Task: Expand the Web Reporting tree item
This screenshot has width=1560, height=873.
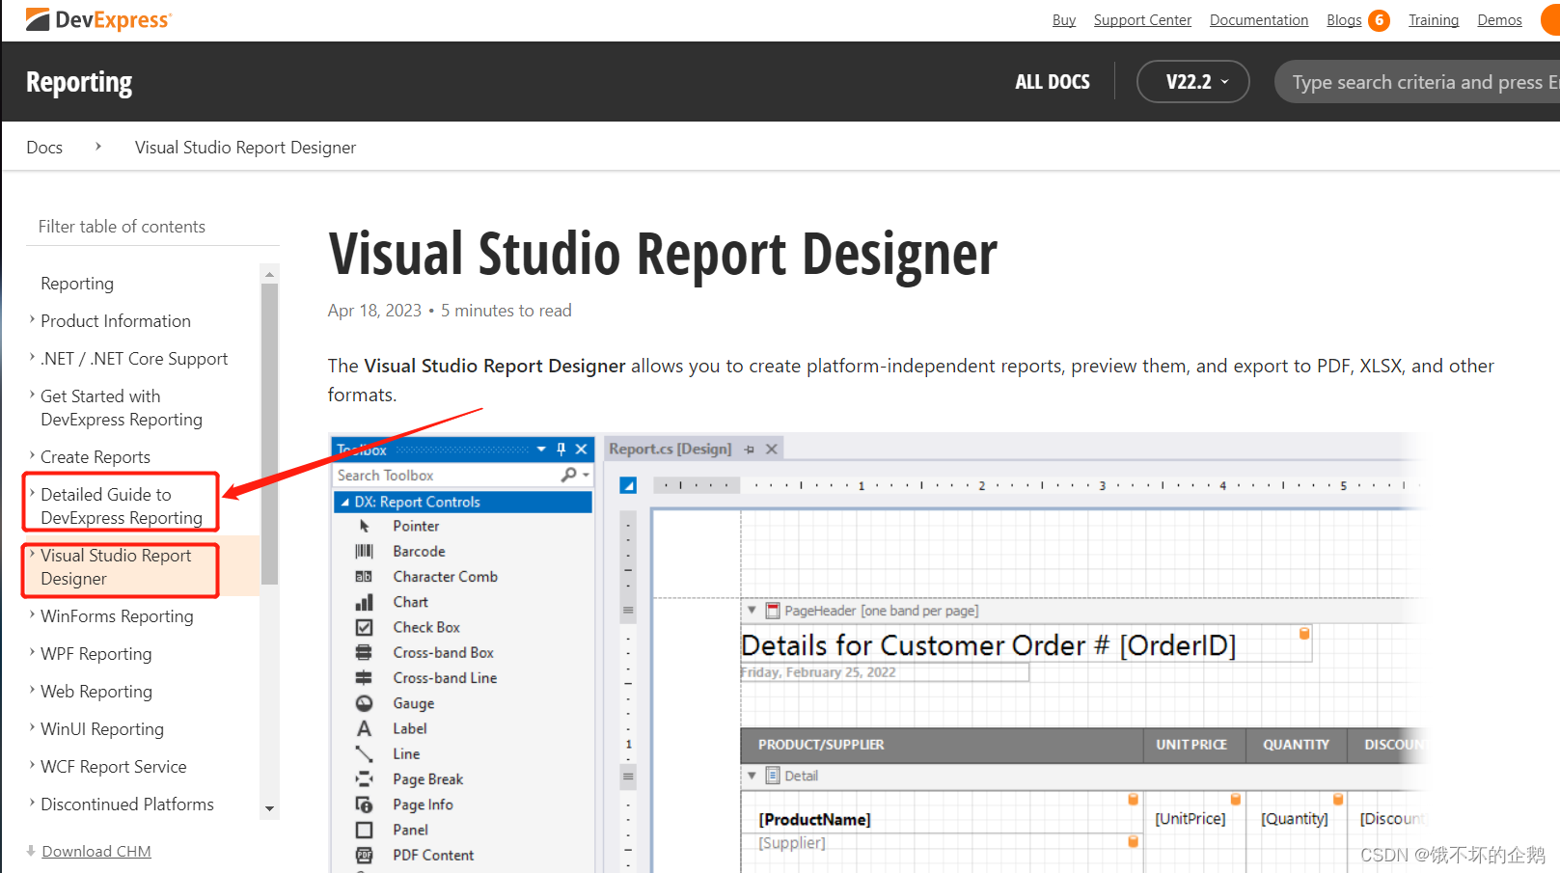Action: pos(32,690)
